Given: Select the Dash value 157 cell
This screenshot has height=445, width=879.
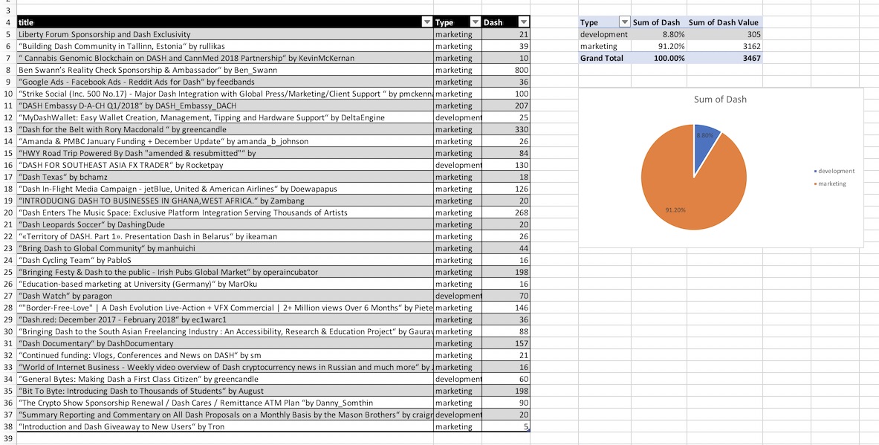Looking at the screenshot, I should pos(506,343).
